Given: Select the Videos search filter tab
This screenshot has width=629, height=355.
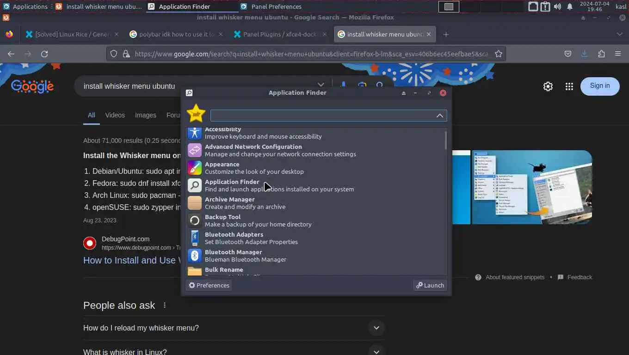Looking at the screenshot, I should [115, 115].
